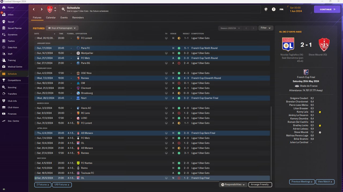
Task: Open the Kopi af Kampprogram view dropdown
Action: point(62,28)
